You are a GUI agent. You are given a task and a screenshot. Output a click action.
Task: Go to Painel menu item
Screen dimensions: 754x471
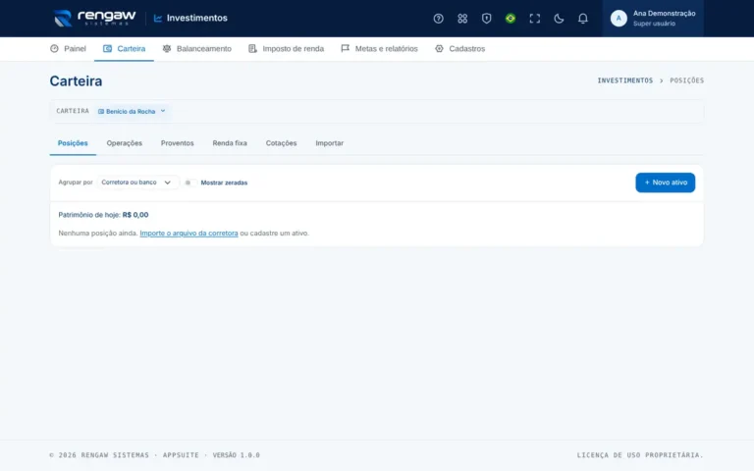tap(68, 48)
